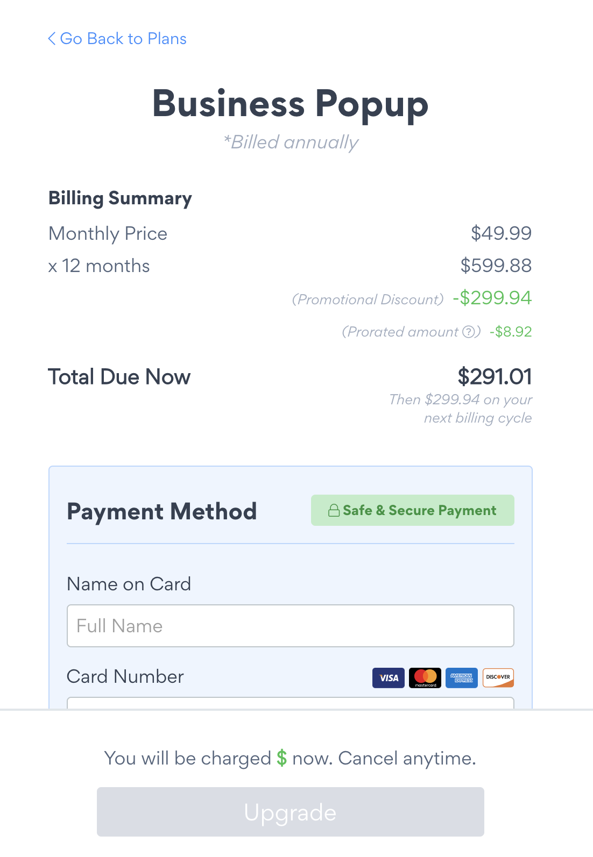Click the Business Popup title
Viewport: 593px width, 857px height.
[x=291, y=103]
